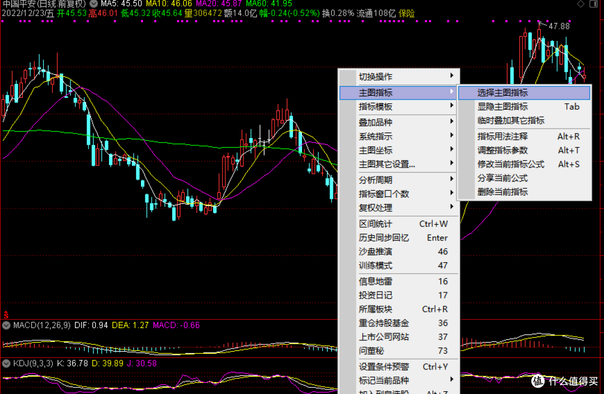Open 主图其它设置 submenu
Image resolution: width=604 pixels, height=394 pixels.
399,164
